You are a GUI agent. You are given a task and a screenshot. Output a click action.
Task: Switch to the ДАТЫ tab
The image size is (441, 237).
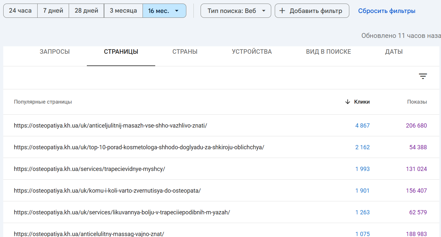394,52
